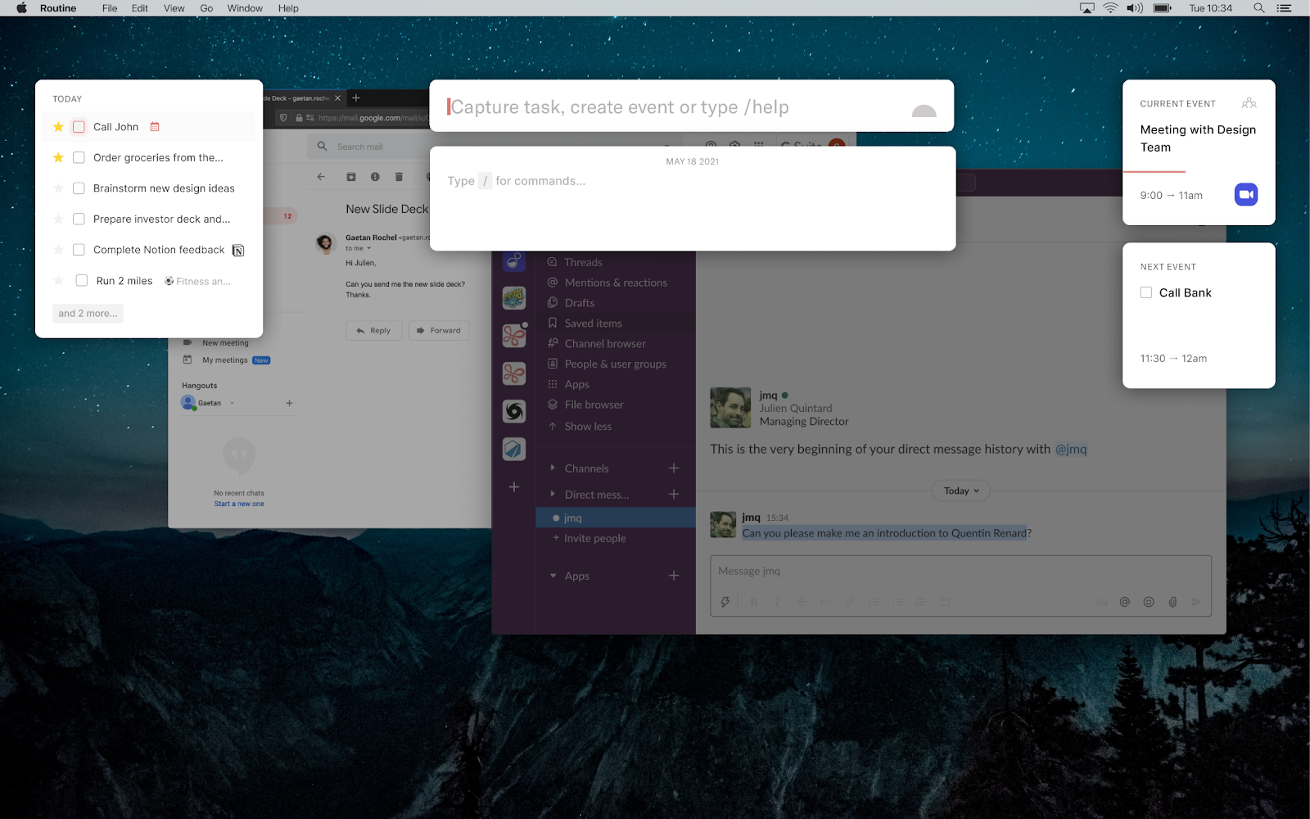Expand the Channels section in Slack
Viewport: 1310px width, 819px height.
click(x=553, y=468)
